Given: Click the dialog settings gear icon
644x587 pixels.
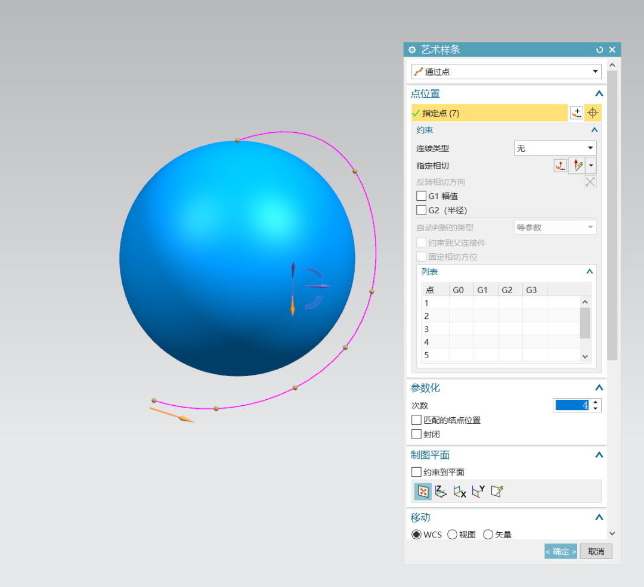Looking at the screenshot, I should tap(412, 49).
